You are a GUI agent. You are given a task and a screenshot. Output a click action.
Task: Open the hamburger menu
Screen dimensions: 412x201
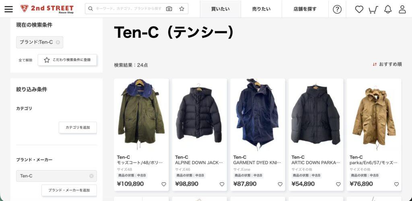9,9
